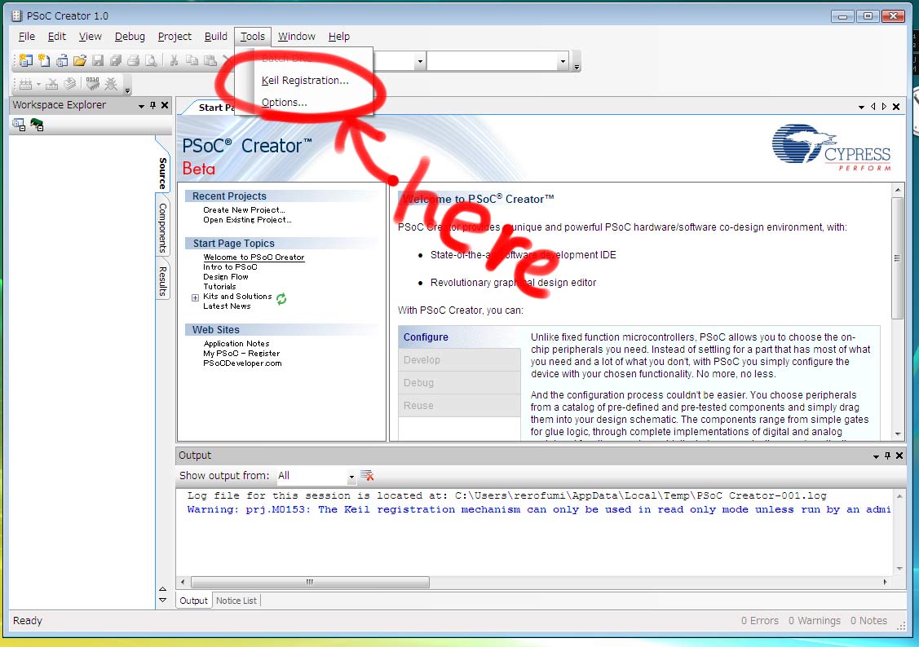919x647 pixels.
Task: Switch to the Components side tab
Action: [163, 228]
